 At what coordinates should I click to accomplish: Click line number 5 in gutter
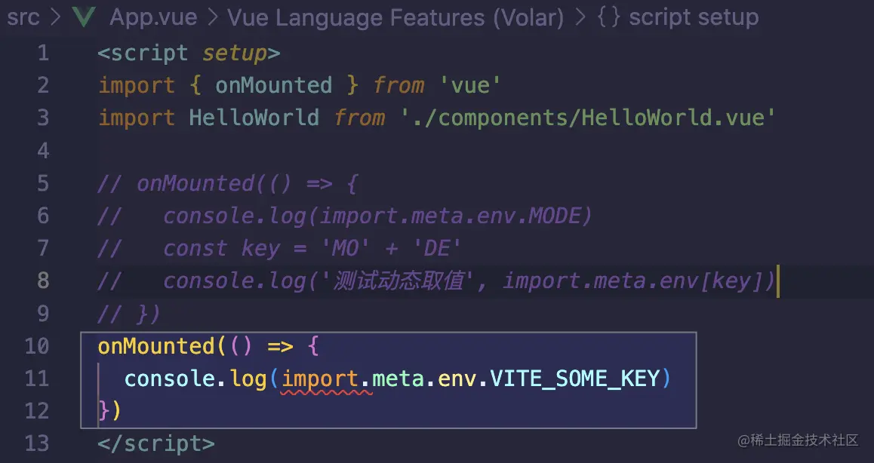click(43, 183)
